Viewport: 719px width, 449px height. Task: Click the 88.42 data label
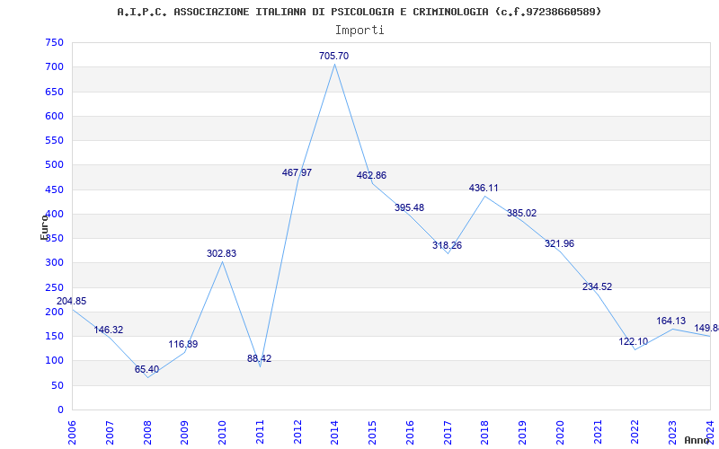click(259, 358)
